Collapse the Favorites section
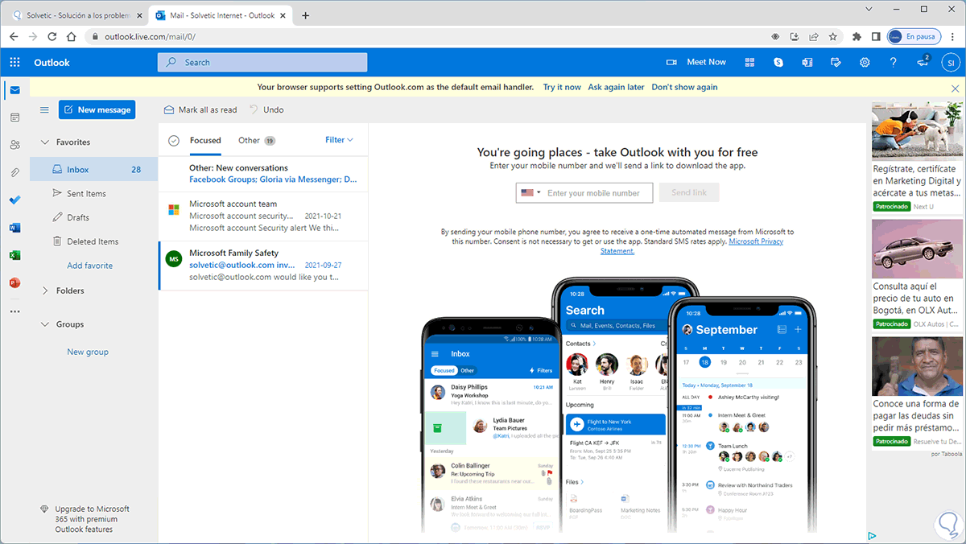 click(45, 142)
